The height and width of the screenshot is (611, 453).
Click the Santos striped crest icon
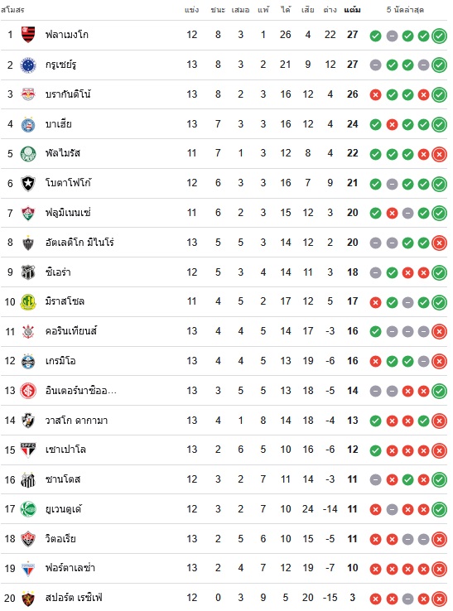(x=28, y=479)
